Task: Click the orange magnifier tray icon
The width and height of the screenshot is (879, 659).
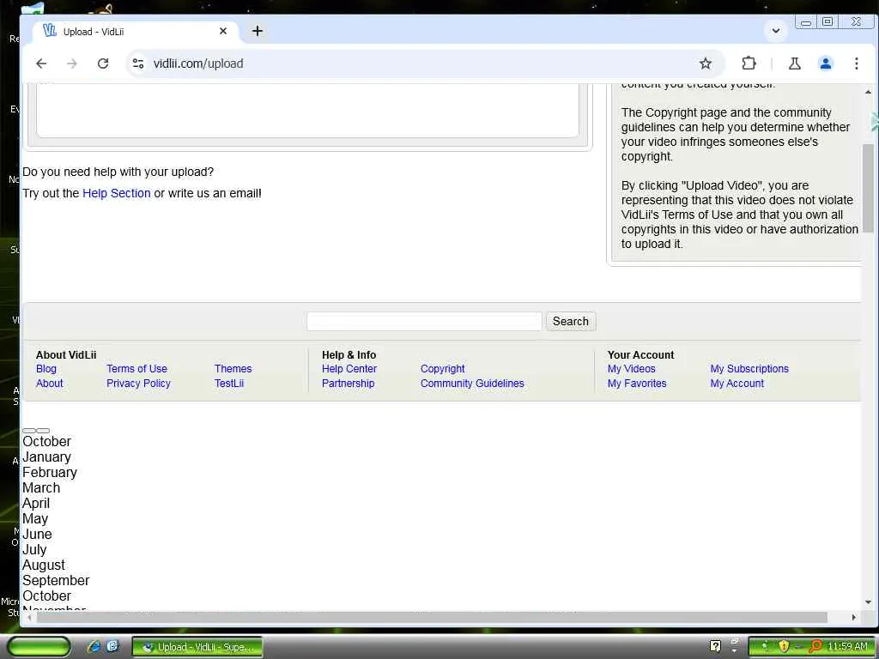Action: [815, 647]
